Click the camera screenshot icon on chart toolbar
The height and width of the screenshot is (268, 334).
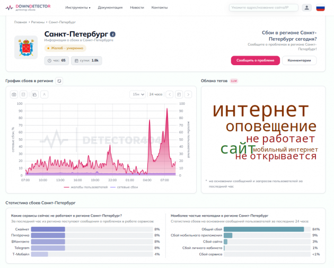14,94
